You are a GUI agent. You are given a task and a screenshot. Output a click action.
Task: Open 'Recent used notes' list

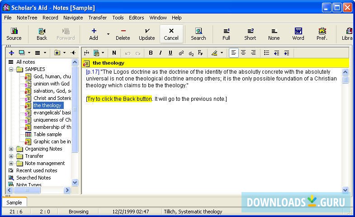37,170
